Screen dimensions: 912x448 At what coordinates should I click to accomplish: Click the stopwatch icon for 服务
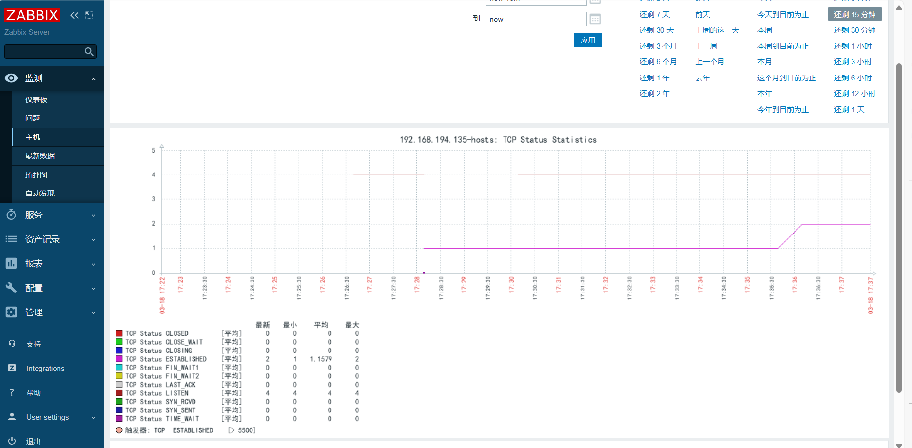11,214
